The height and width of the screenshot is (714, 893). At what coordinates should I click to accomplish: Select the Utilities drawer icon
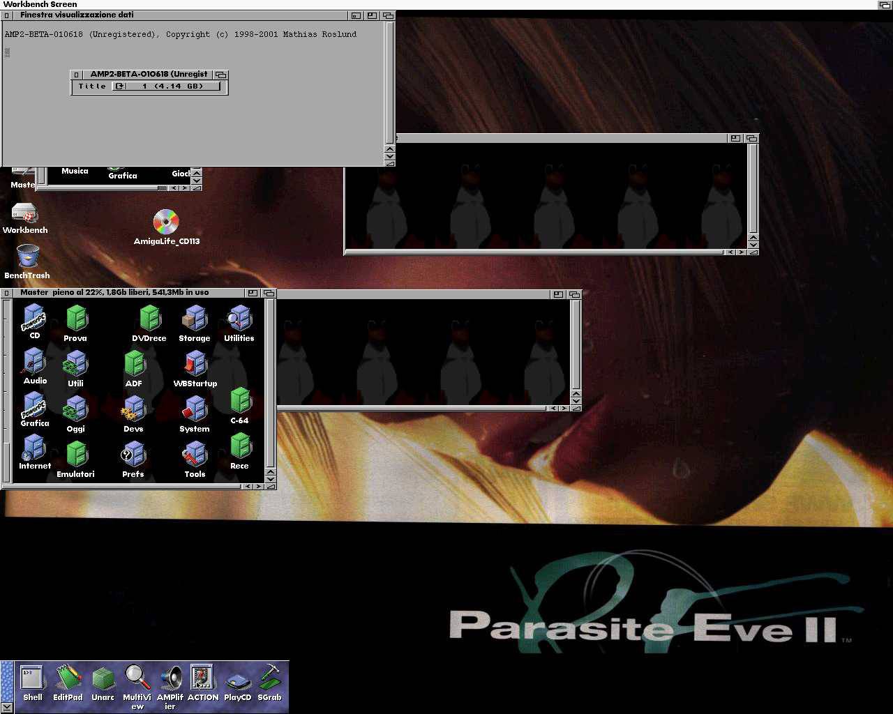click(x=239, y=319)
